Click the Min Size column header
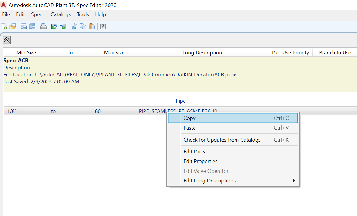This screenshot has height=216, width=357. [26, 53]
